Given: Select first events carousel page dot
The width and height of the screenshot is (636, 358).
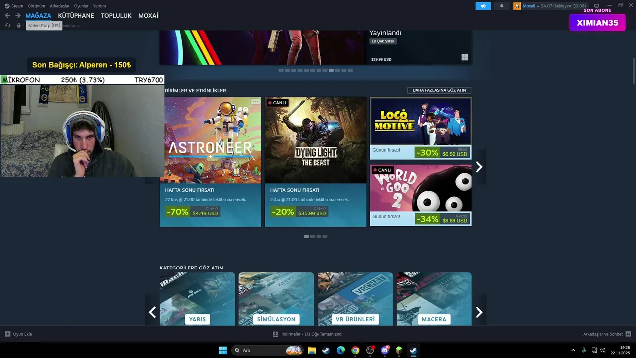Looking at the screenshot, I should [x=306, y=237].
